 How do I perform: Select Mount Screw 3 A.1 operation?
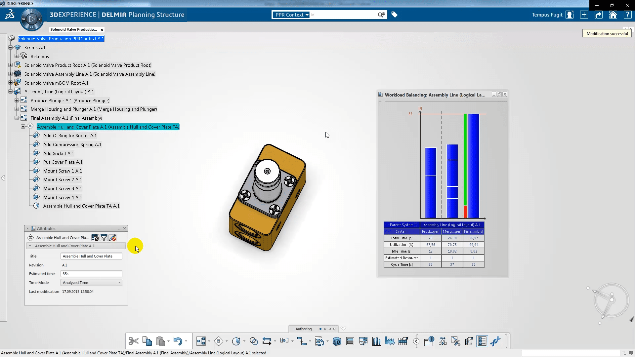point(62,188)
